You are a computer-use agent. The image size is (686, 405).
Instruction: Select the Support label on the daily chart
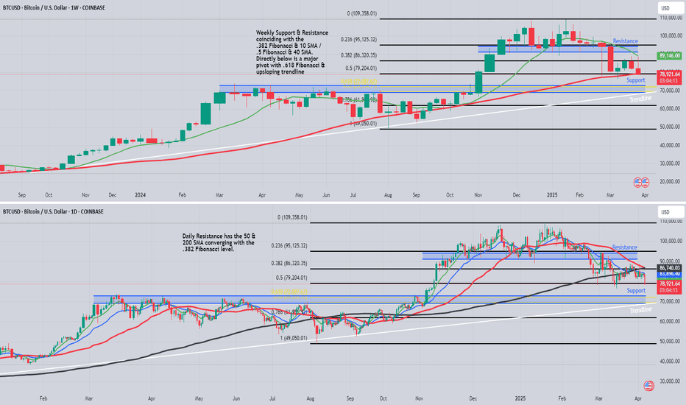coord(636,291)
